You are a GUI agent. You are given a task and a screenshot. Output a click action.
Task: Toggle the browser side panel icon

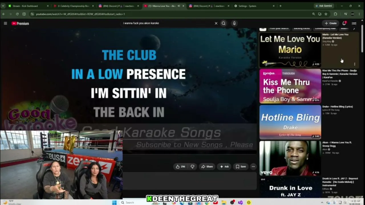point(24,14)
